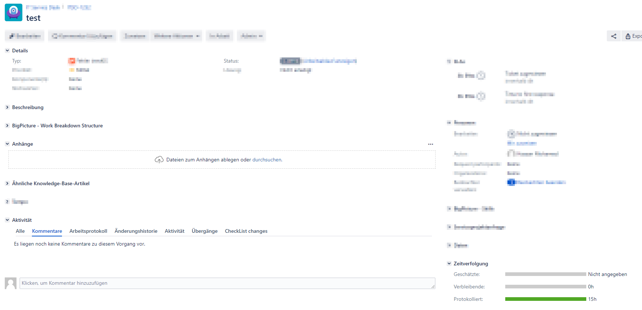
Task: Open the share issue icon button
Action: tap(614, 36)
